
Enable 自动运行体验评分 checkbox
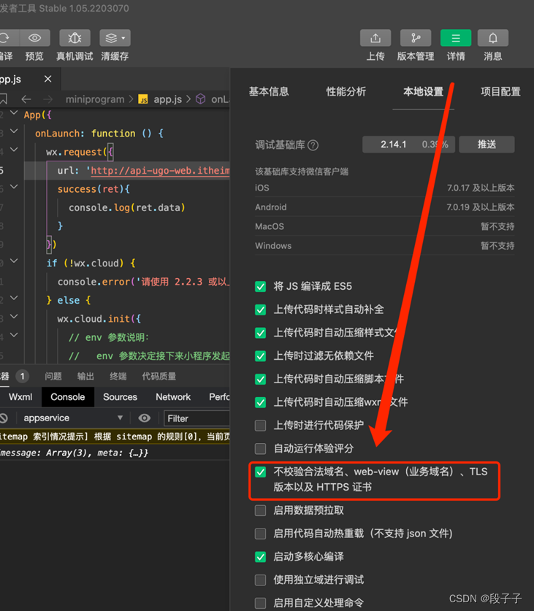tap(260, 448)
